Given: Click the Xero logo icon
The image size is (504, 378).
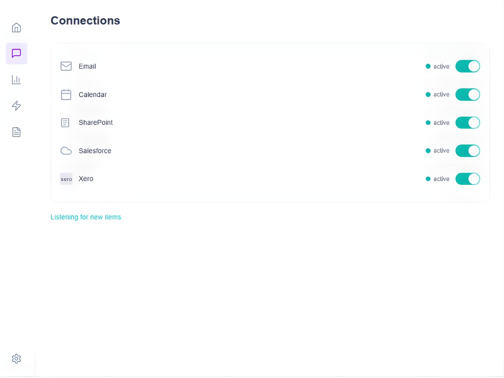Looking at the screenshot, I should tap(66, 179).
